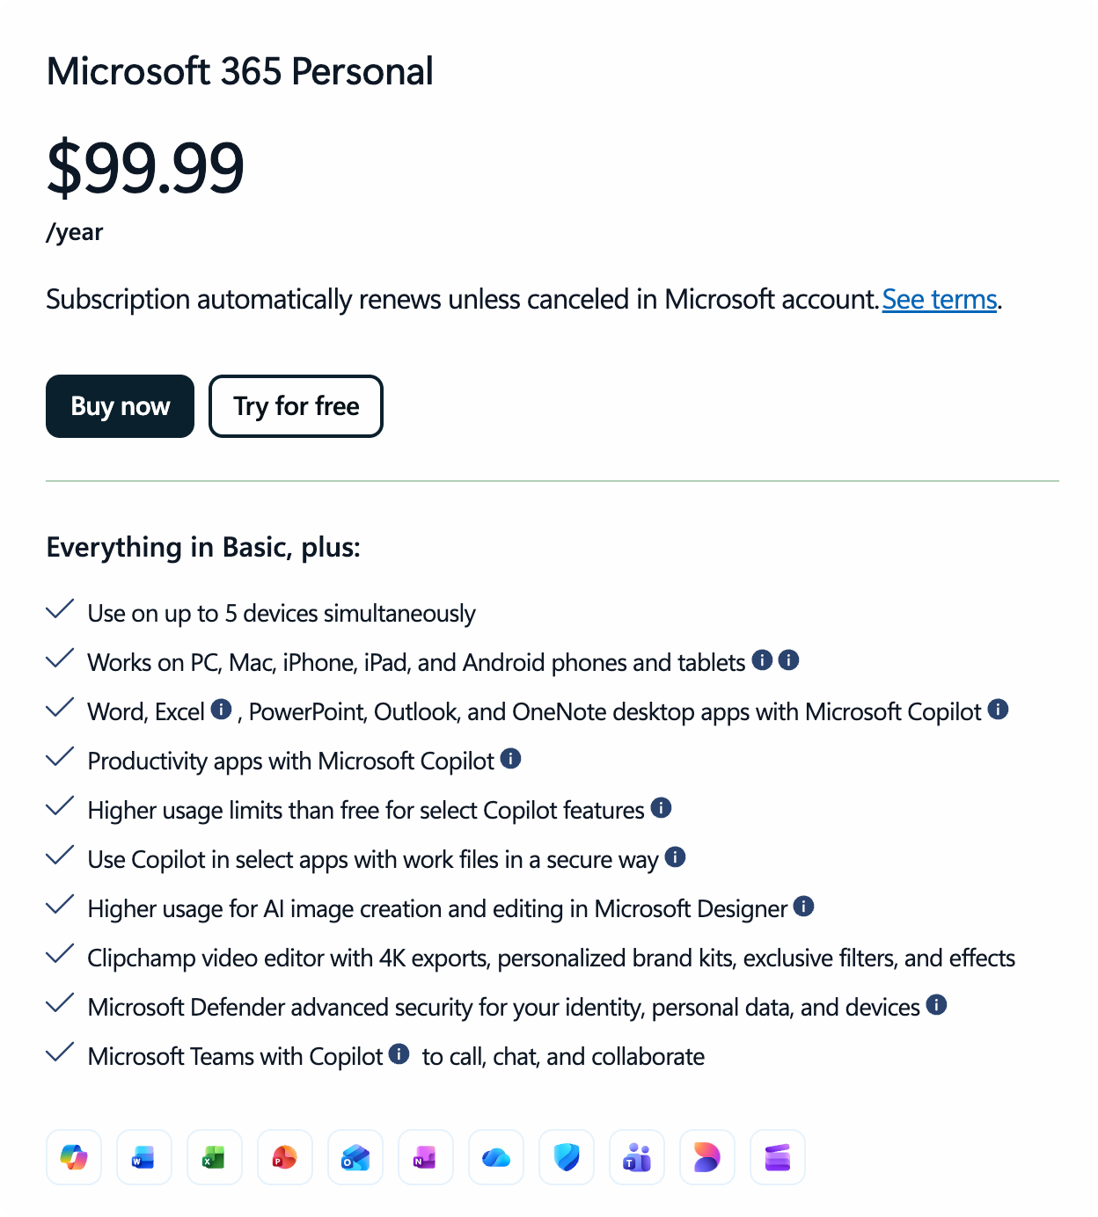Image resolution: width=1098 pixels, height=1217 pixels.
Task: Click the OneNote app icon
Action: point(426,1157)
